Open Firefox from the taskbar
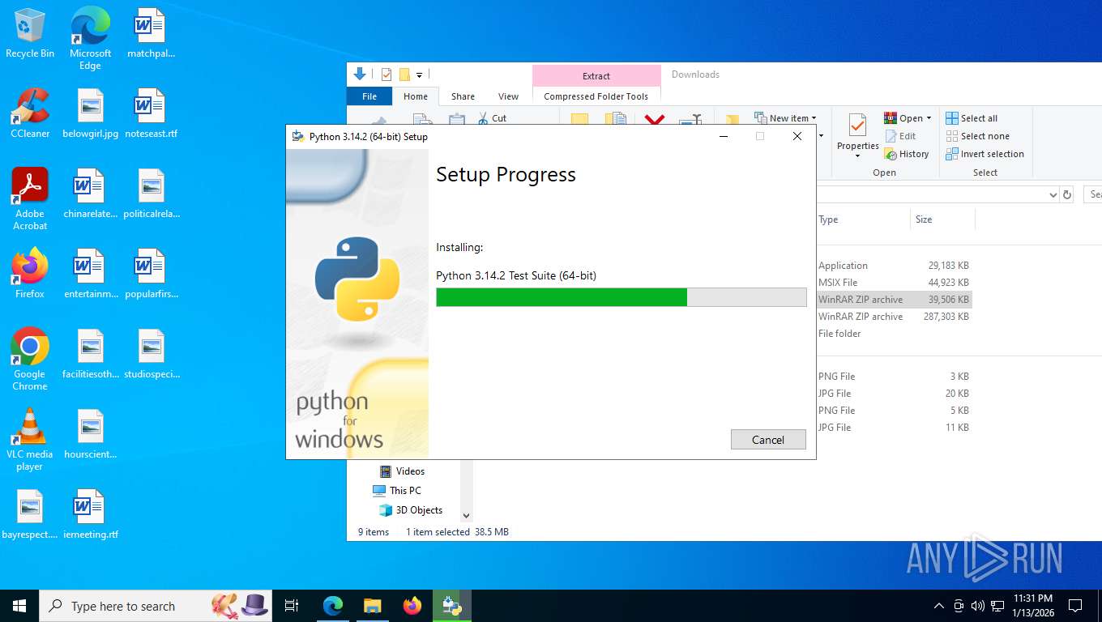The height and width of the screenshot is (622, 1102). [412, 606]
